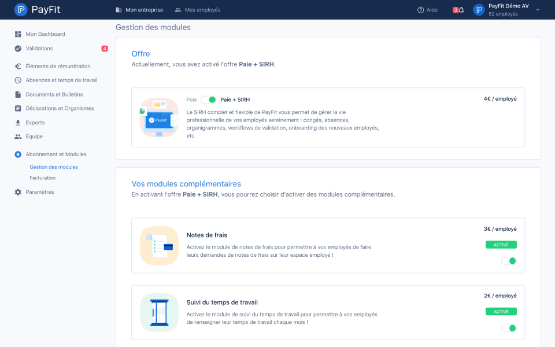Viewport: 555px width, 347px height.
Task: Click the star icon for Abonnement et Modules
Action: (18, 154)
